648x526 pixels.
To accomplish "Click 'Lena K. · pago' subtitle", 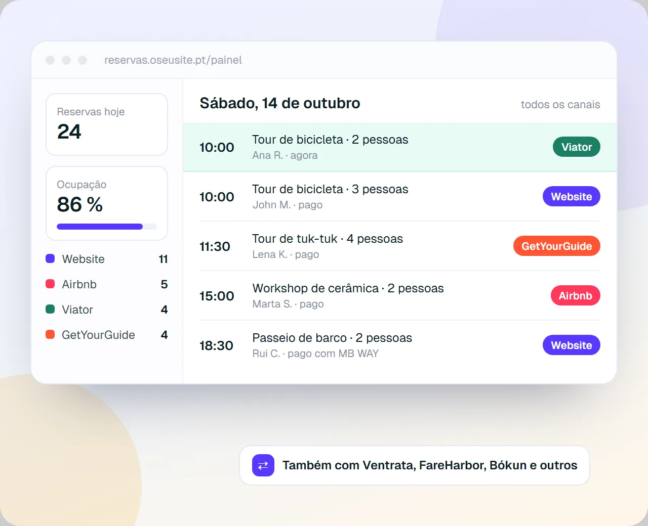I will point(286,254).
